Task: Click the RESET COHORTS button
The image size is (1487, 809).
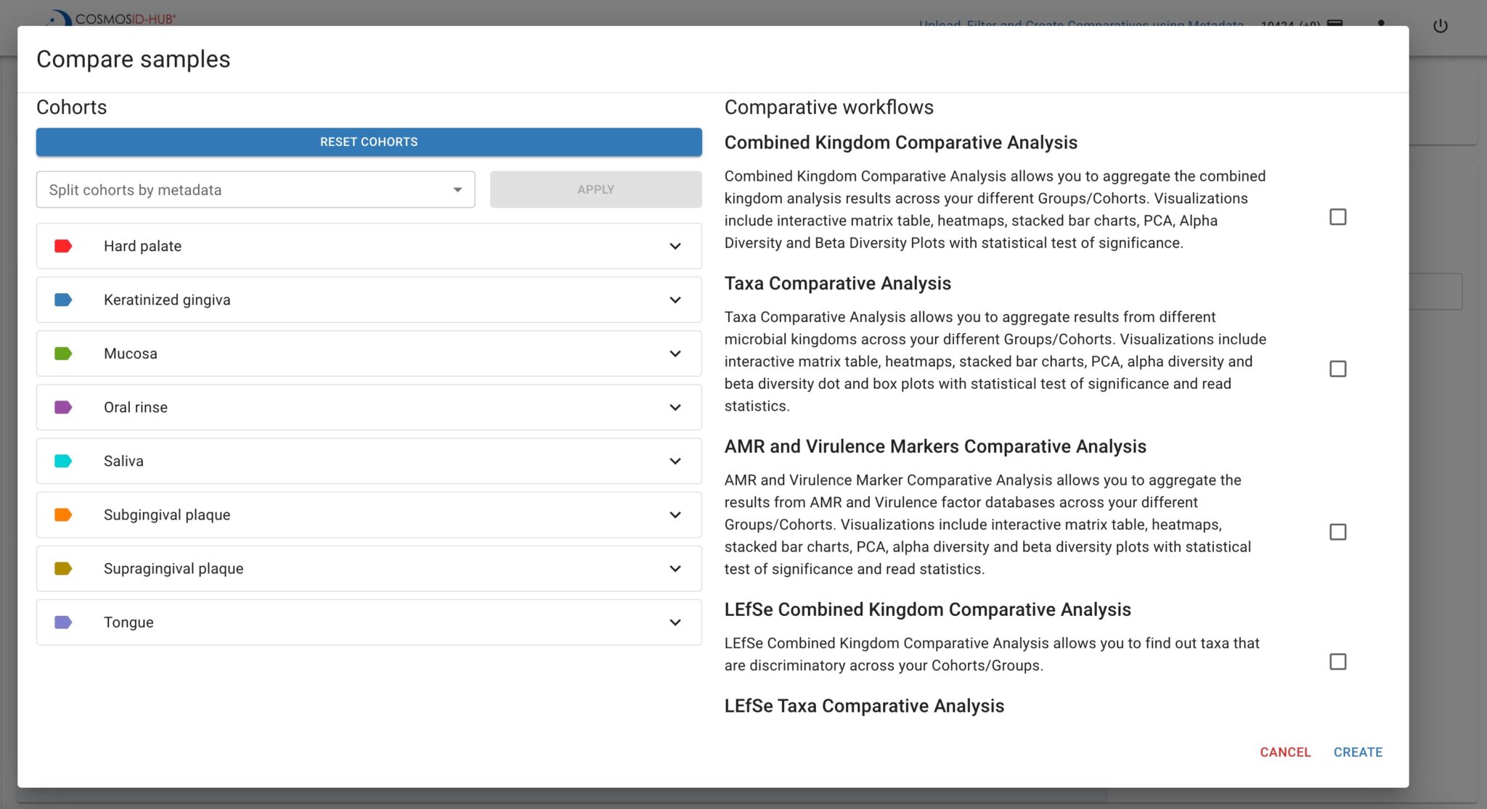Action: point(368,141)
